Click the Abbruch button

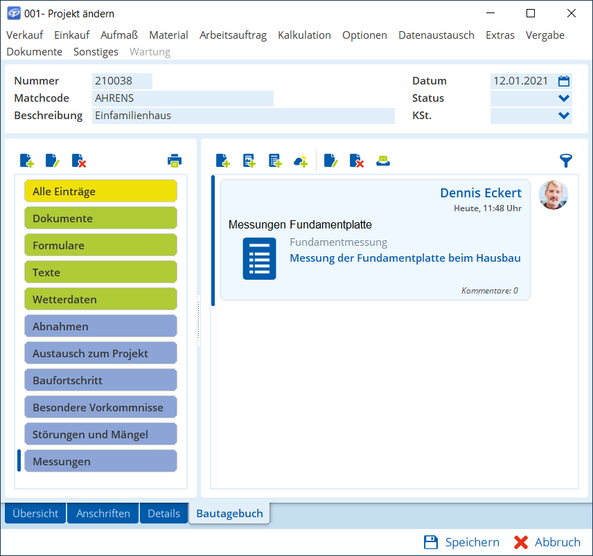[x=547, y=542]
